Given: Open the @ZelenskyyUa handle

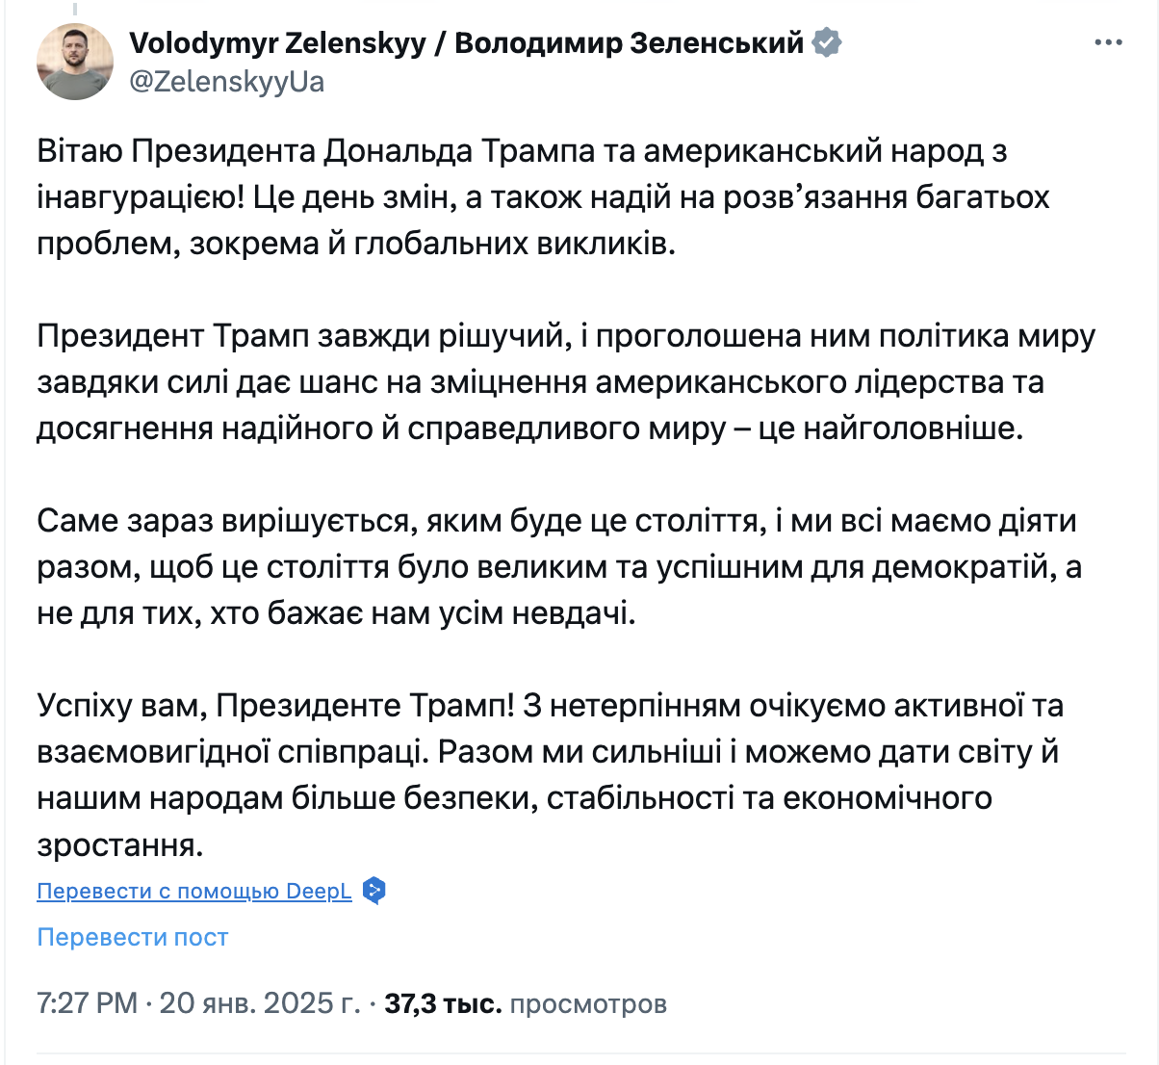Looking at the screenshot, I should [x=226, y=82].
